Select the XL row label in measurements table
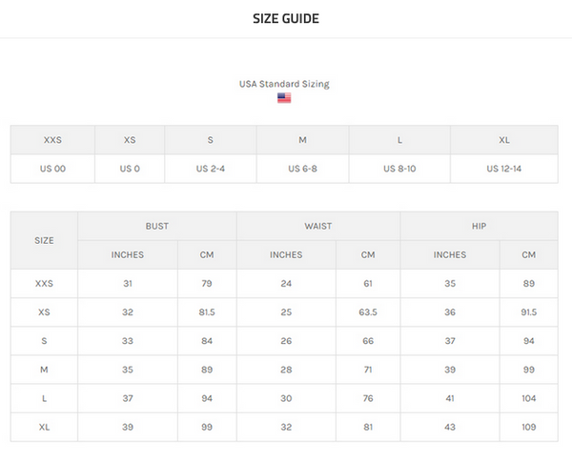The image size is (572, 461). pos(44,427)
